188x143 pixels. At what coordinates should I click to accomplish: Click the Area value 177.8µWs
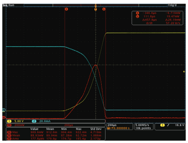37,139
